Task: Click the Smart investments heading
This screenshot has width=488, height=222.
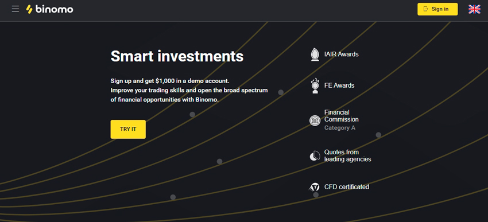Action: pyautogui.click(x=177, y=56)
